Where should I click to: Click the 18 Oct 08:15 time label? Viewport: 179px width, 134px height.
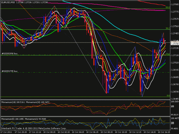pyautogui.click(x=107, y=132)
